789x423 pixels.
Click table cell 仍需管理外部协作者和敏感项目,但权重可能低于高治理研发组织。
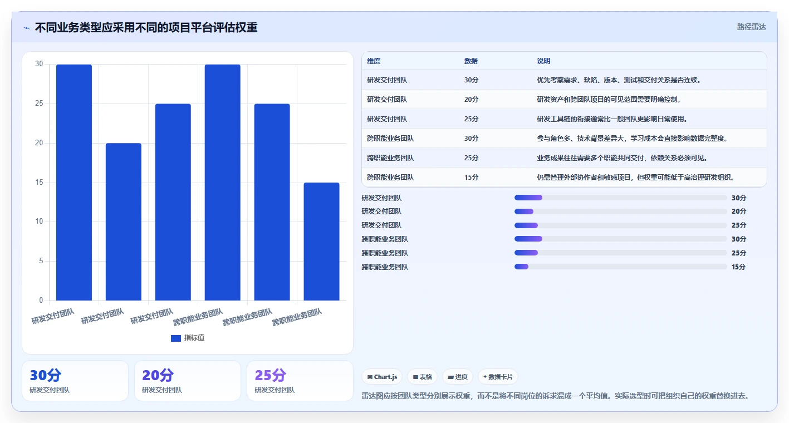tap(635, 178)
